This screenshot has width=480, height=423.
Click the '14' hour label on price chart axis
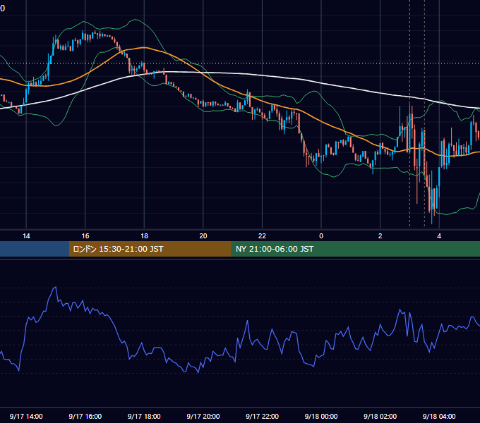26,236
